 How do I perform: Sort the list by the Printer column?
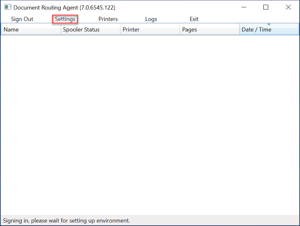(150, 29)
